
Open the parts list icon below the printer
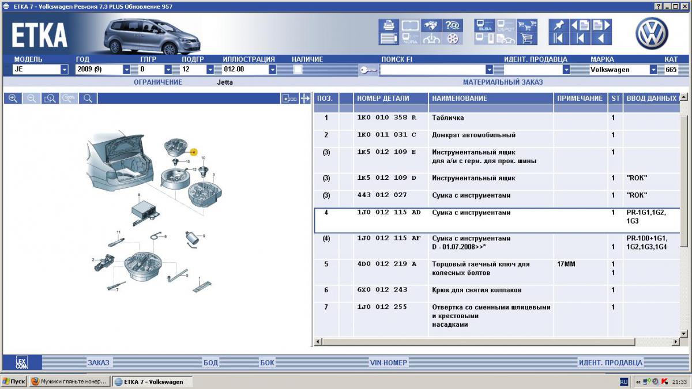[x=388, y=39]
